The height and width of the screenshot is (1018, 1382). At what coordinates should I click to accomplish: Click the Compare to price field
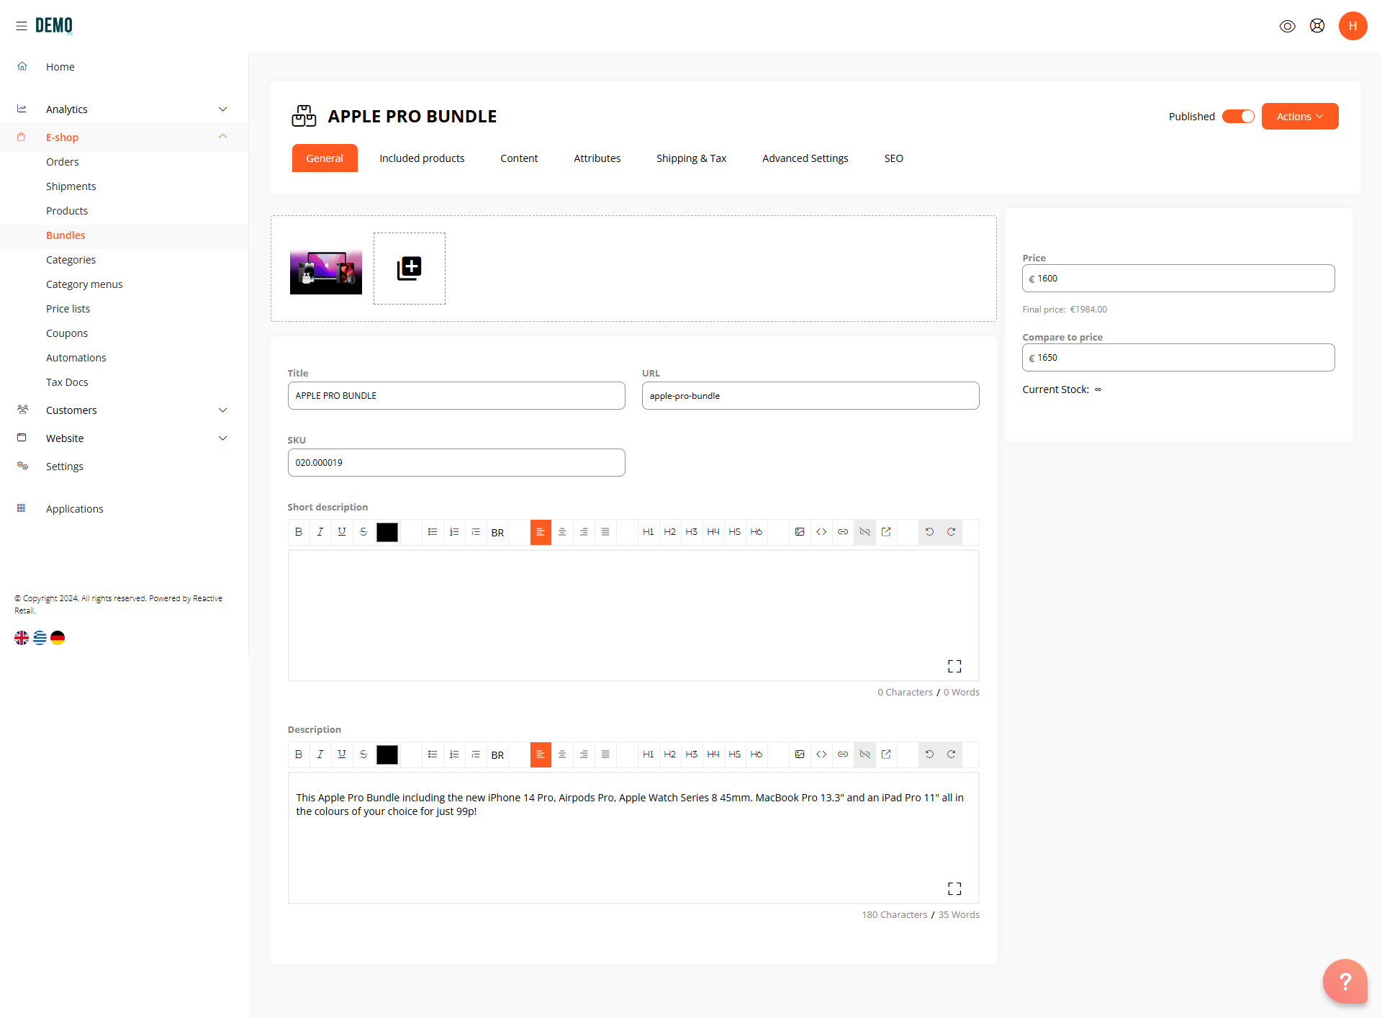click(x=1178, y=358)
